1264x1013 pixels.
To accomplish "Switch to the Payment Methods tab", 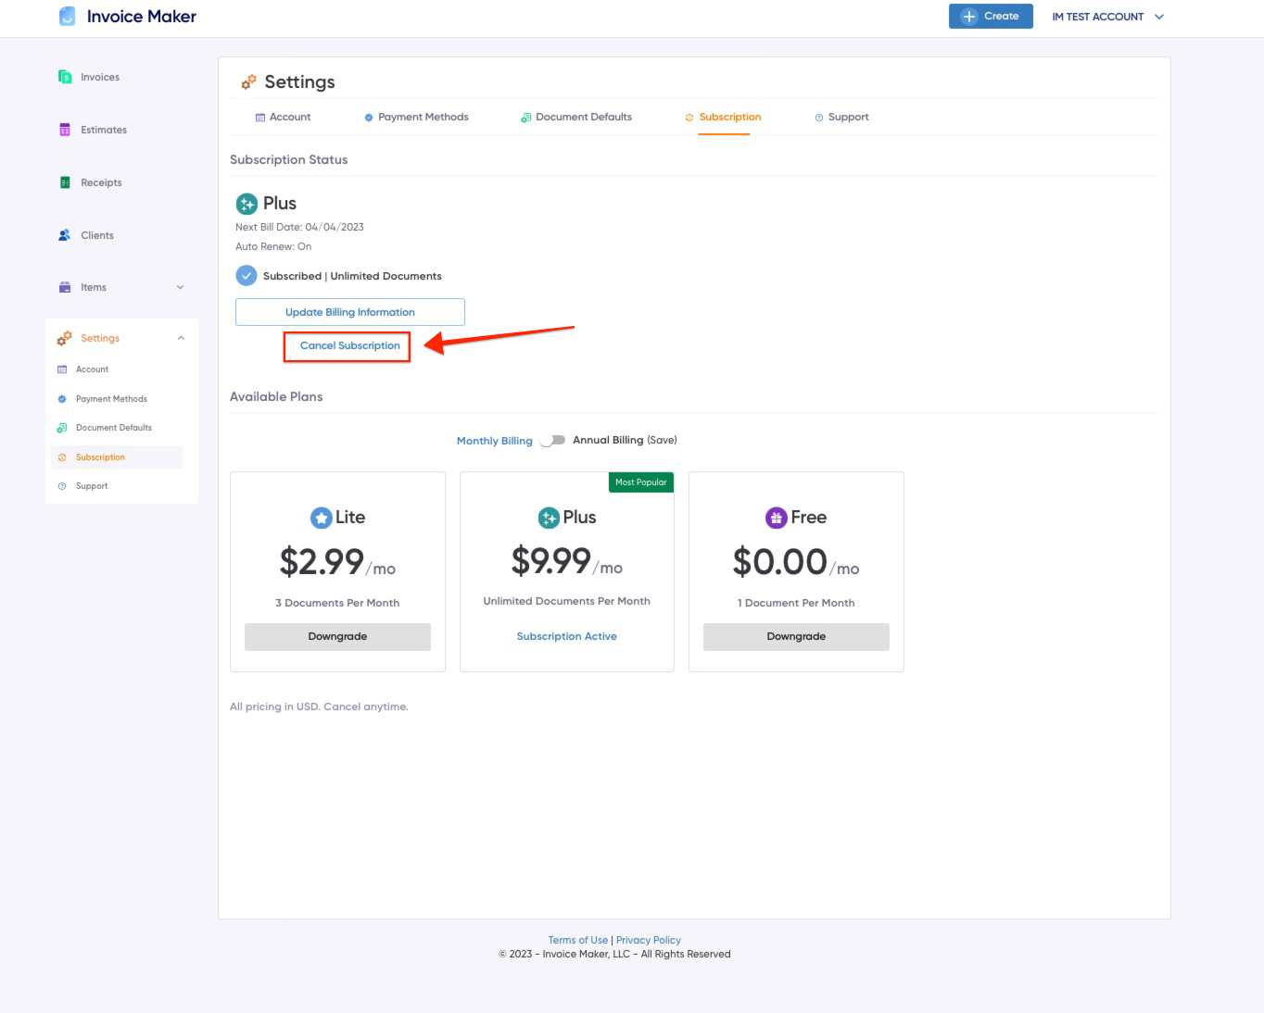I will point(416,118).
